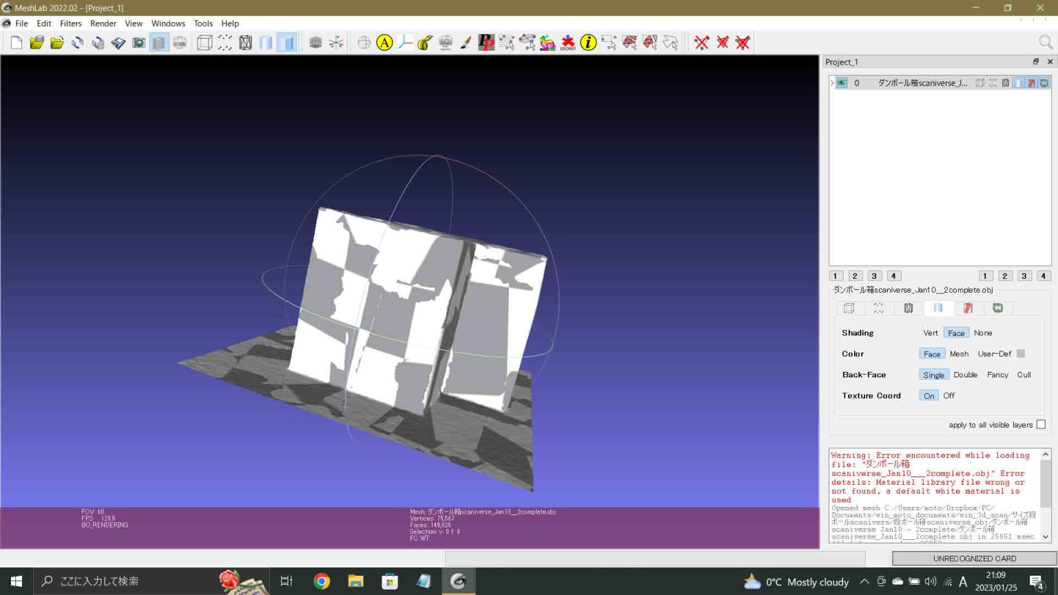Viewport: 1058px width, 595px height.
Task: Toggle visibility of layer 0 mesh
Action: [x=841, y=83]
